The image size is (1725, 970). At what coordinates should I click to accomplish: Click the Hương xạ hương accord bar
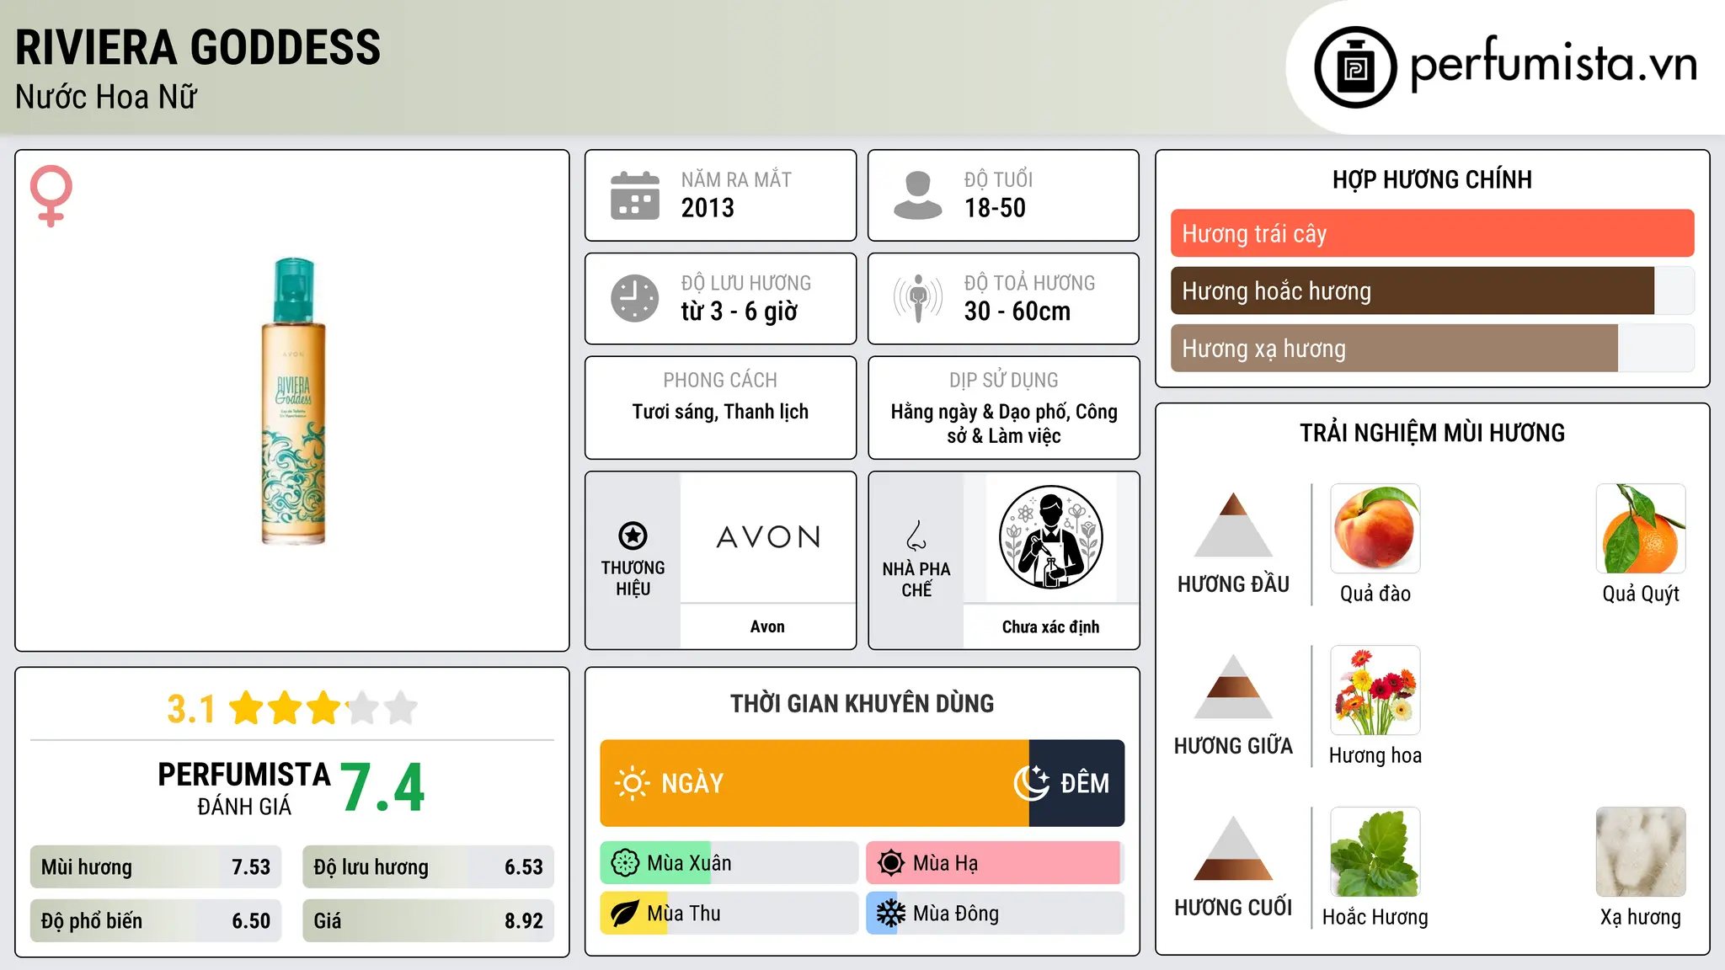click(1432, 349)
